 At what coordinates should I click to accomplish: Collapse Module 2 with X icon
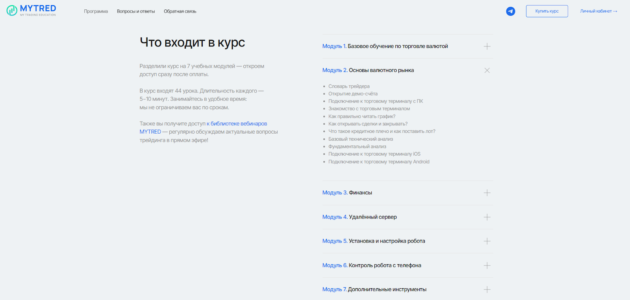487,70
